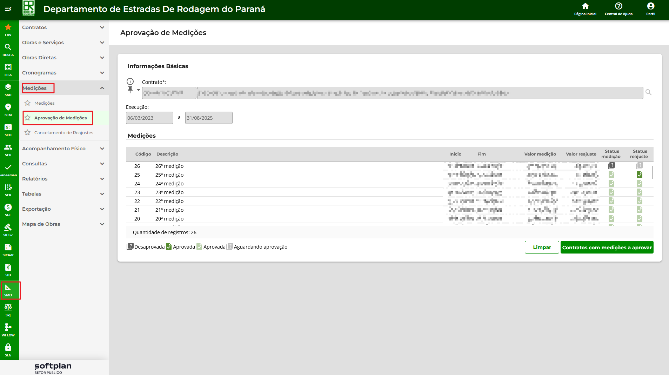Toggle favorite star for Medições submenu item

point(28,103)
